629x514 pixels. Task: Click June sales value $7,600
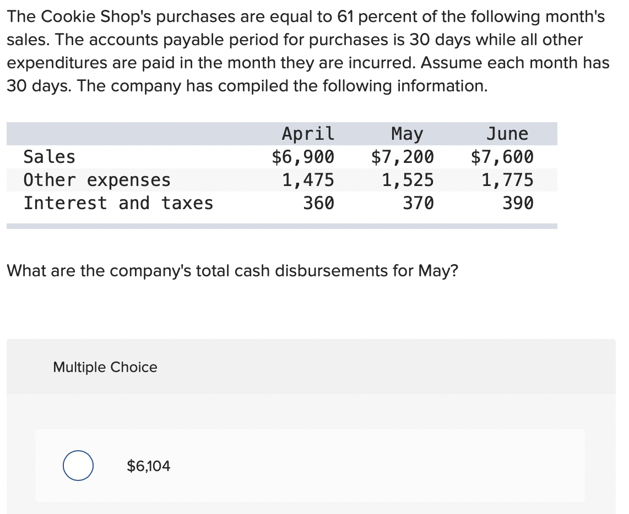click(x=502, y=157)
